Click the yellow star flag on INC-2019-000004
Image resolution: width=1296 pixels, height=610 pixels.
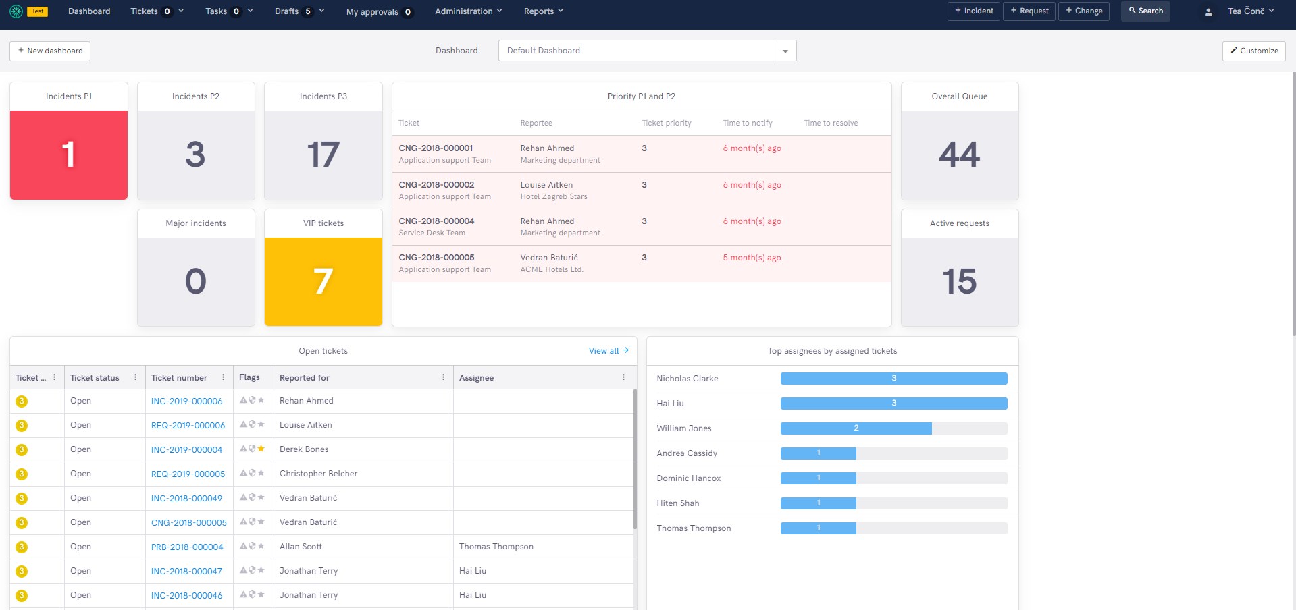(261, 449)
